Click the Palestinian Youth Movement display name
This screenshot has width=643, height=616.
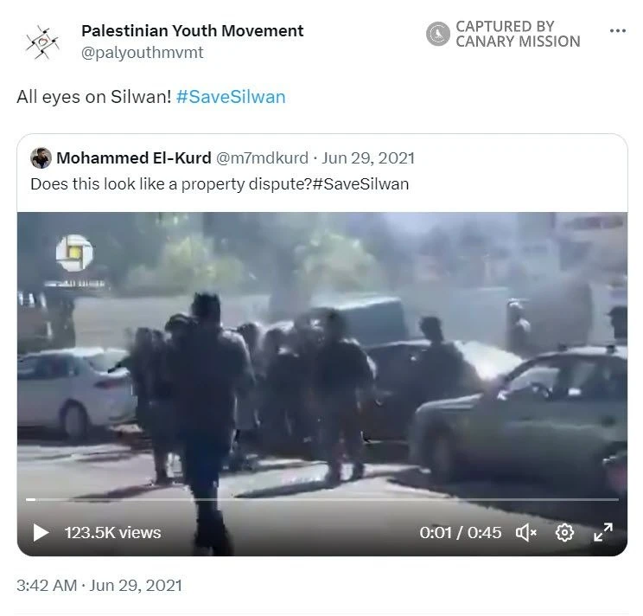tap(193, 31)
